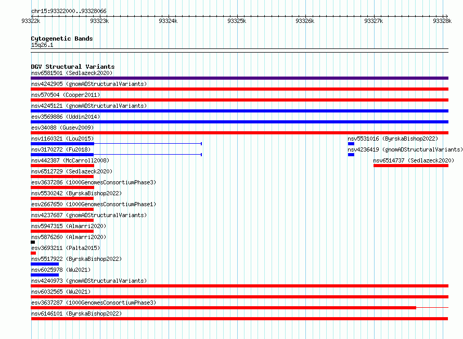Open the nsv4237687 (gnomADStructuralVariants) label

point(89,215)
